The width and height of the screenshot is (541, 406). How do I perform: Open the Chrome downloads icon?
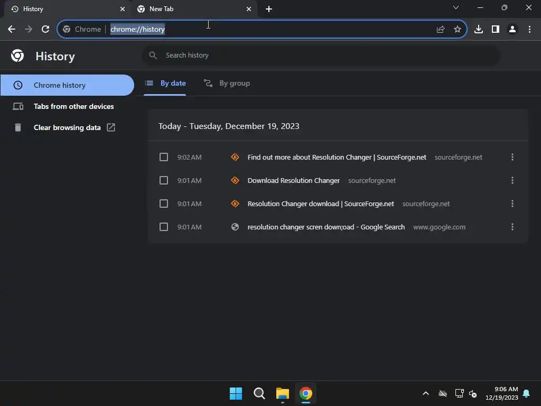[478, 29]
